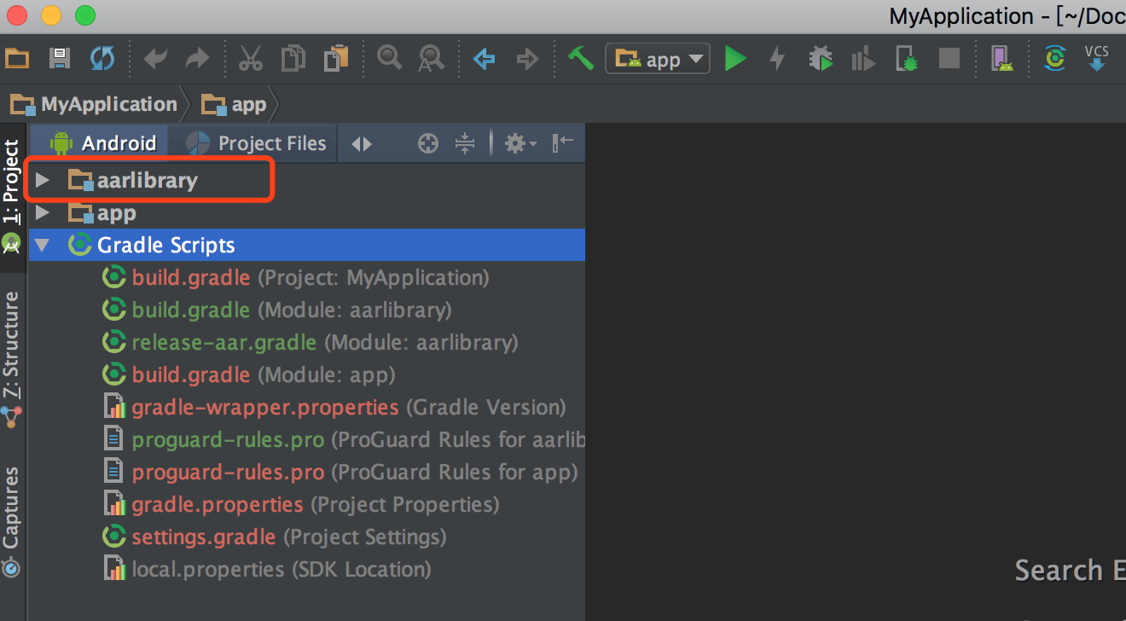Open the project panel gear settings menu
1126x621 pixels.
point(520,144)
